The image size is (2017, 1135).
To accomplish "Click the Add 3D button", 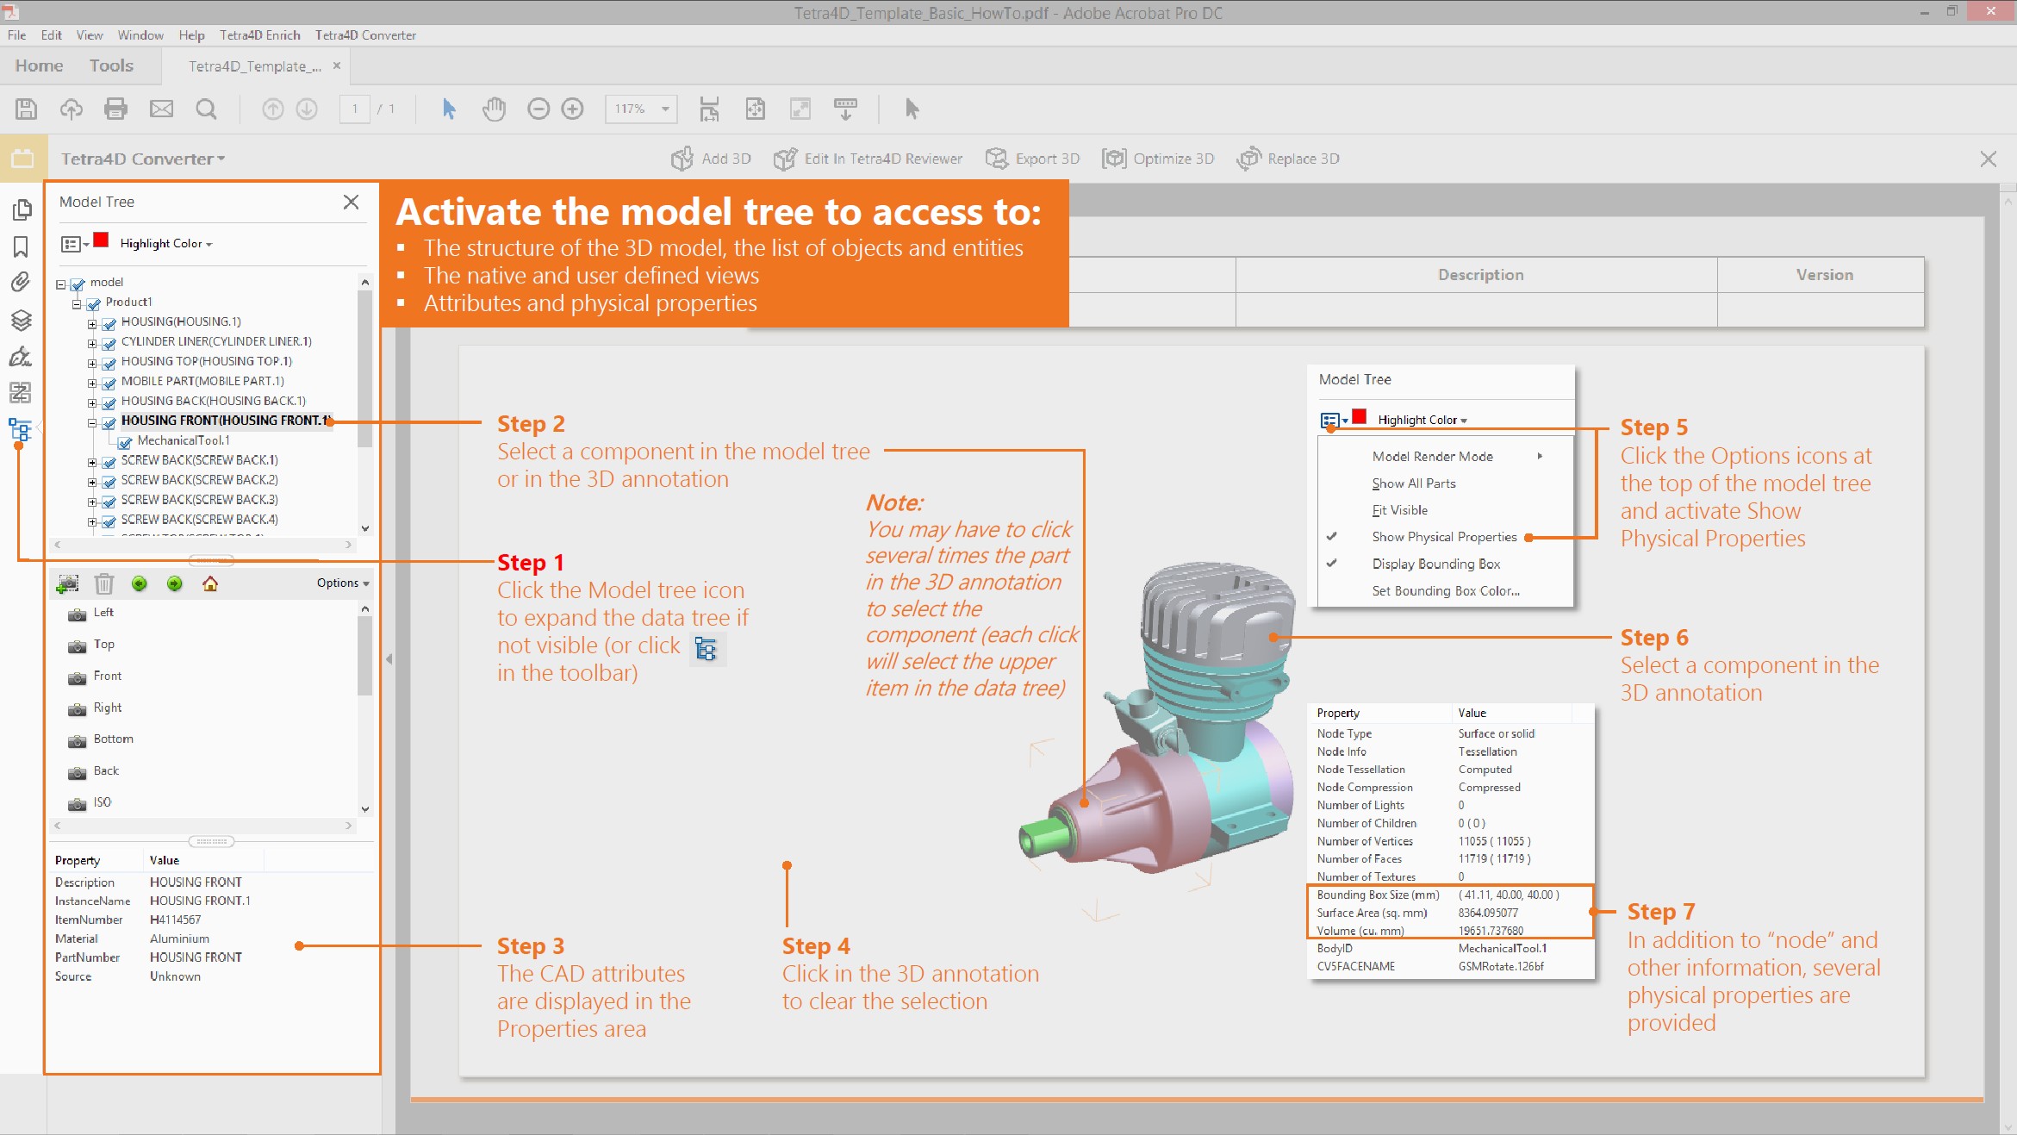I will point(711,159).
